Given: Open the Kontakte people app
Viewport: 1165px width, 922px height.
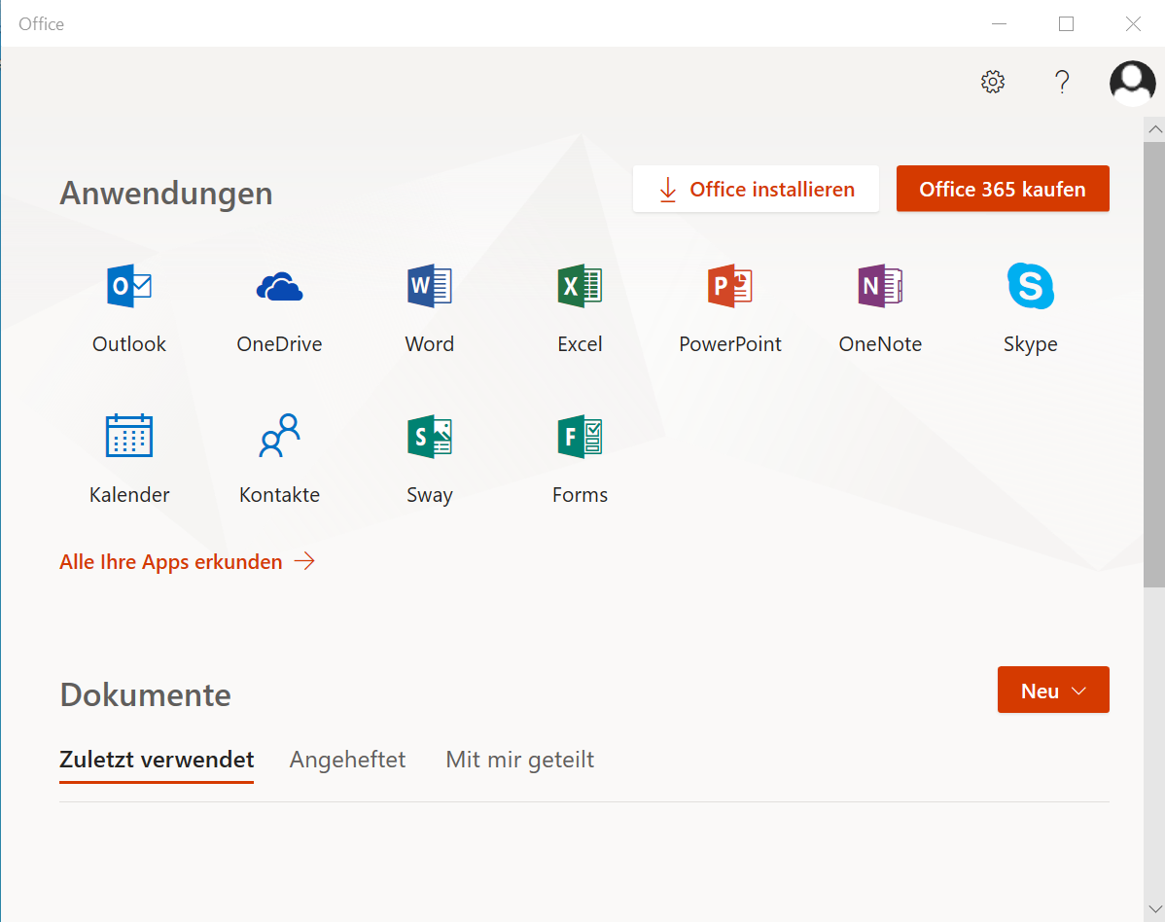Looking at the screenshot, I should tap(279, 437).
